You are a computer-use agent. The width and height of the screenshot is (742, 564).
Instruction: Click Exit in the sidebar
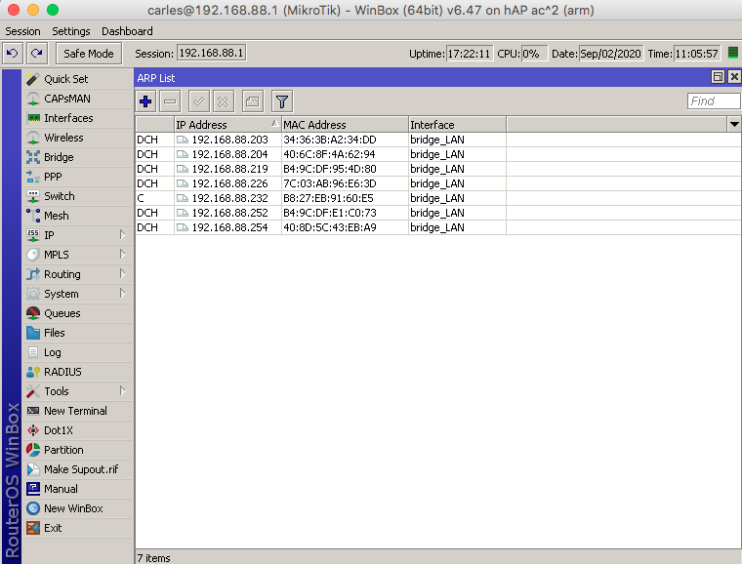(x=78, y=528)
